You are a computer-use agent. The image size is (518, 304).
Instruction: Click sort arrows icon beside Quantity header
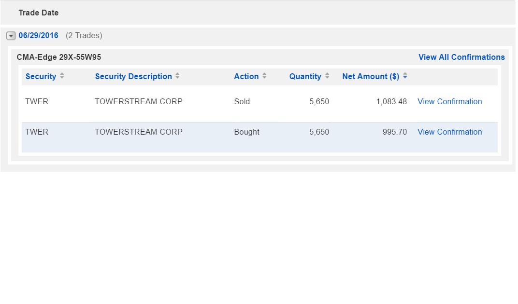(x=327, y=76)
